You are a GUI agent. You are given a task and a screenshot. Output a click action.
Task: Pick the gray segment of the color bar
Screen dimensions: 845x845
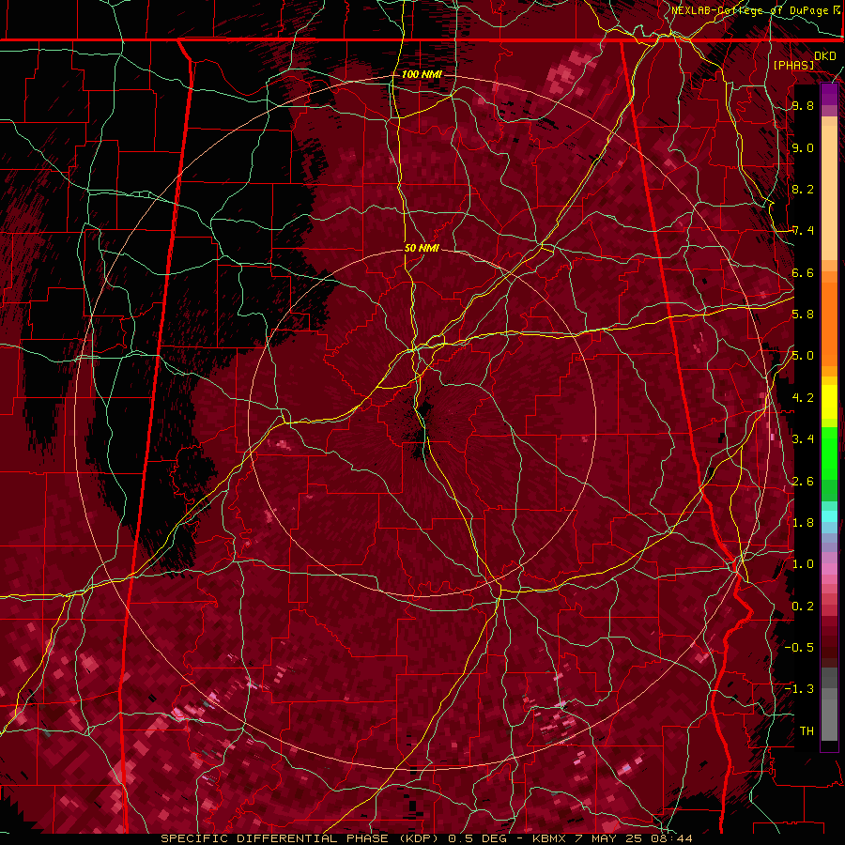pos(829,703)
